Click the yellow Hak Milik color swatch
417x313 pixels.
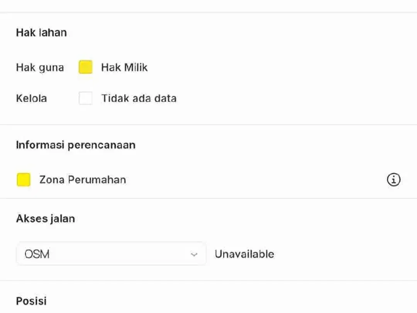(x=86, y=67)
